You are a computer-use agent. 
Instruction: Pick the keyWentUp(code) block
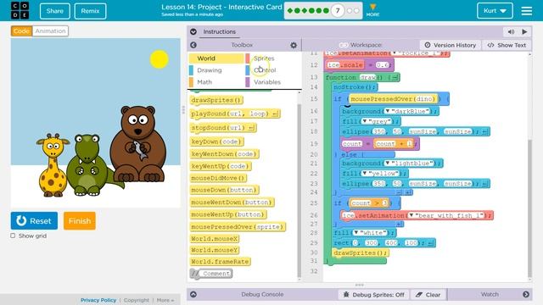coord(221,166)
